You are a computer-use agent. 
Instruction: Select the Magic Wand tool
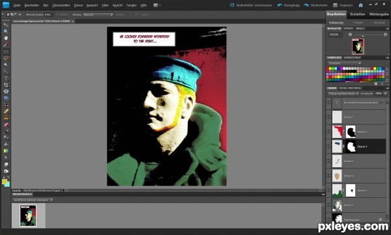coord(6,65)
